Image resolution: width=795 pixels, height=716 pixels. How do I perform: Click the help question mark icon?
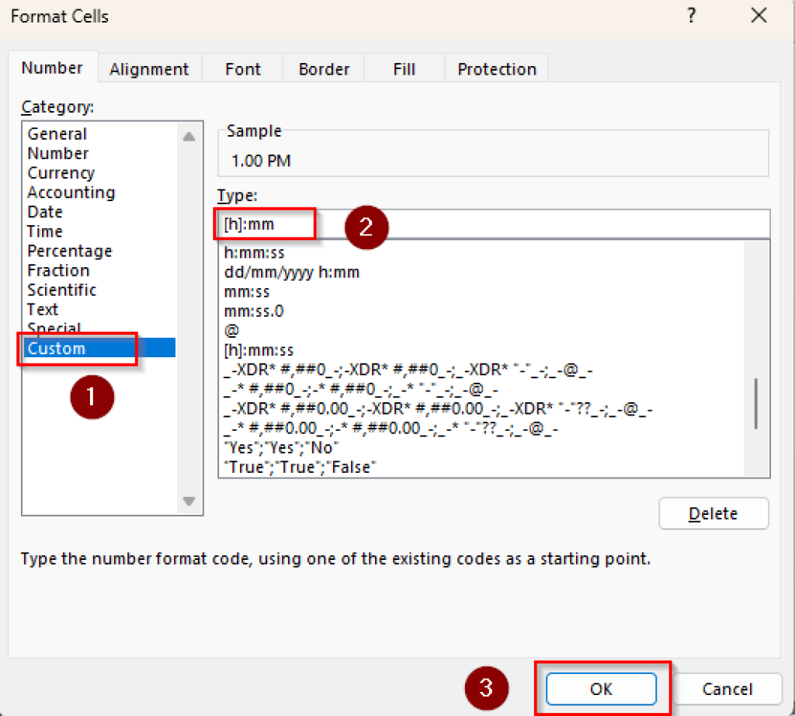(691, 16)
